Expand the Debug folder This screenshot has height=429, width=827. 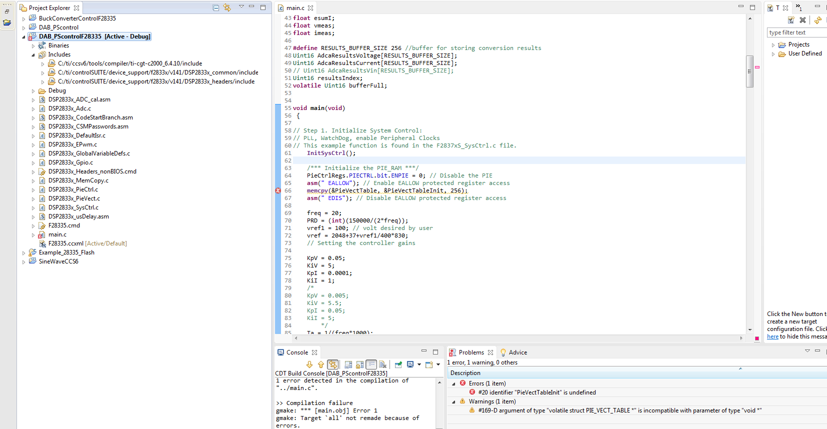[x=33, y=91]
